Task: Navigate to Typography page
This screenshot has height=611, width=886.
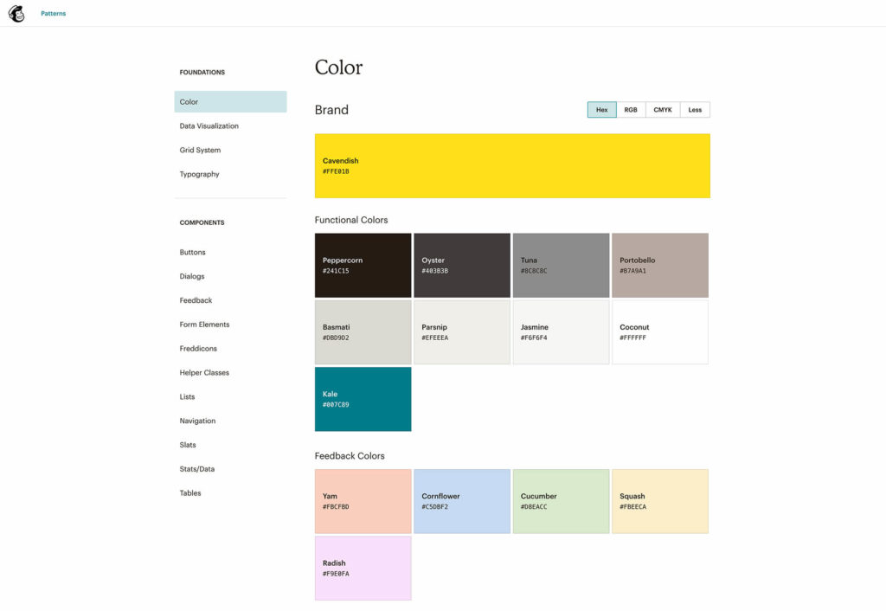Action: pyautogui.click(x=199, y=175)
